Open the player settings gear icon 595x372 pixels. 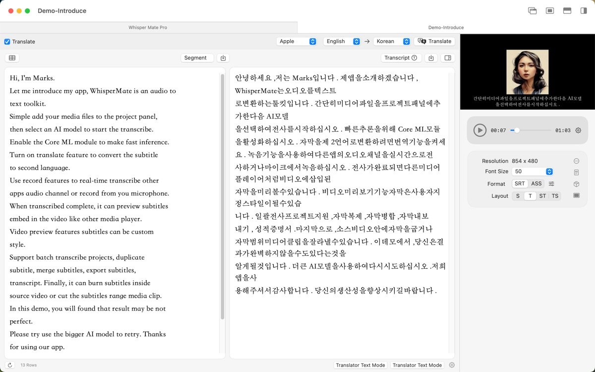tap(578, 130)
